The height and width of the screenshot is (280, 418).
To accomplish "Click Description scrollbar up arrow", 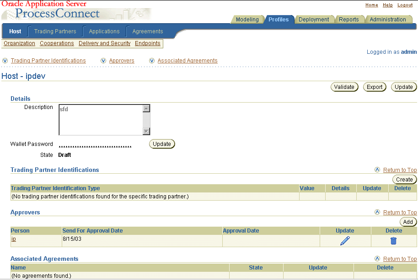I will 146,108.
